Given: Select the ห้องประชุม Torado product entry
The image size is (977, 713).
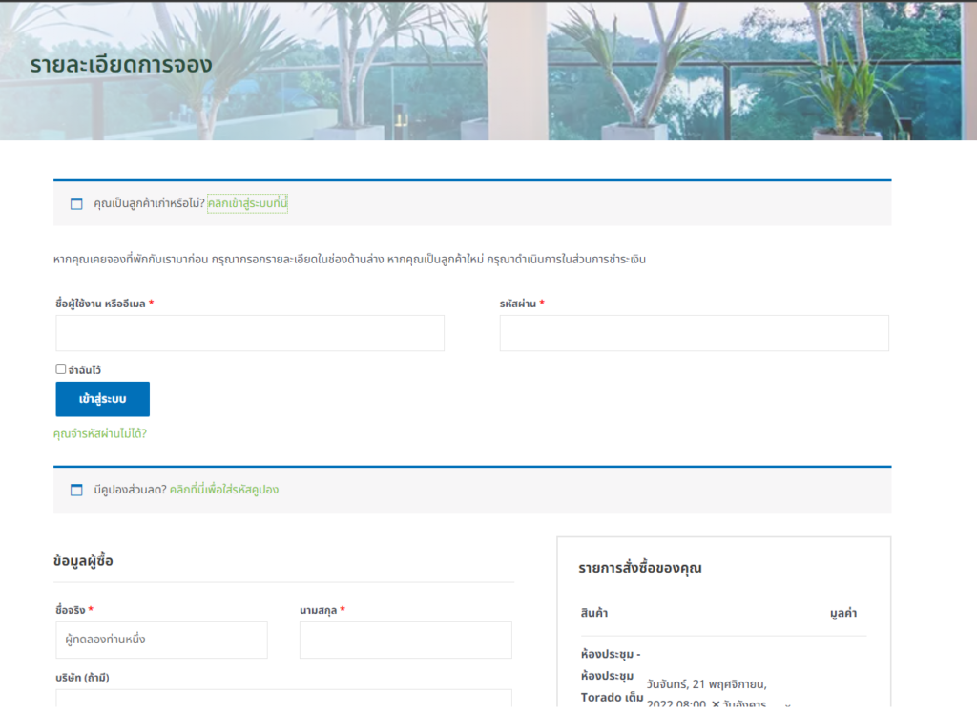Looking at the screenshot, I should click(608, 676).
